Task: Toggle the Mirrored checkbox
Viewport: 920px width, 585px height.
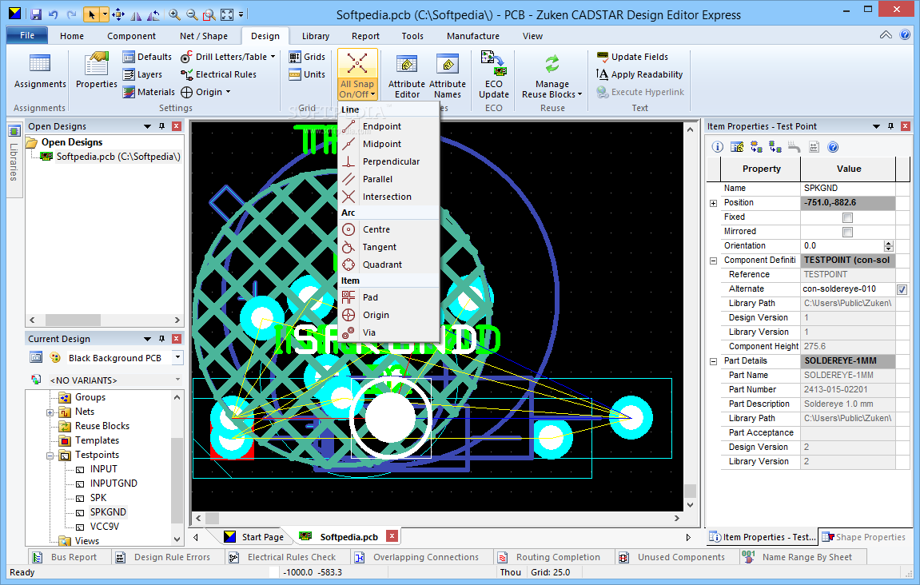Action: pyautogui.click(x=847, y=233)
